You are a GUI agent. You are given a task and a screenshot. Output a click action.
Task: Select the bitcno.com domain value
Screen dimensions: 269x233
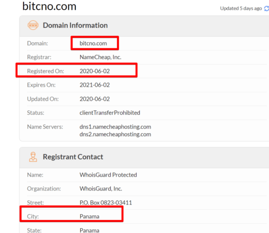pyautogui.click(x=93, y=43)
